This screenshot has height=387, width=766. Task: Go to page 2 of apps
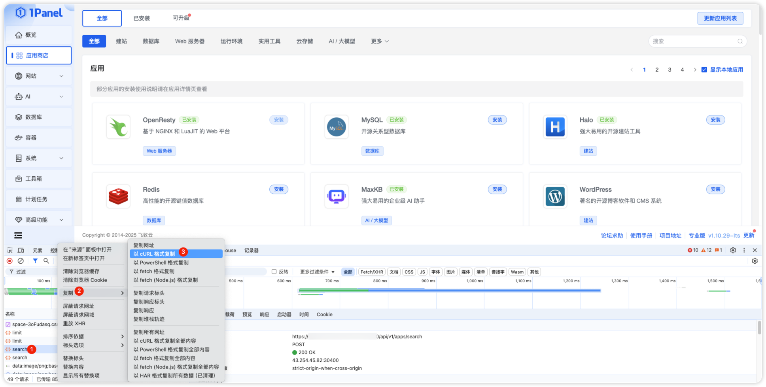[x=657, y=70]
